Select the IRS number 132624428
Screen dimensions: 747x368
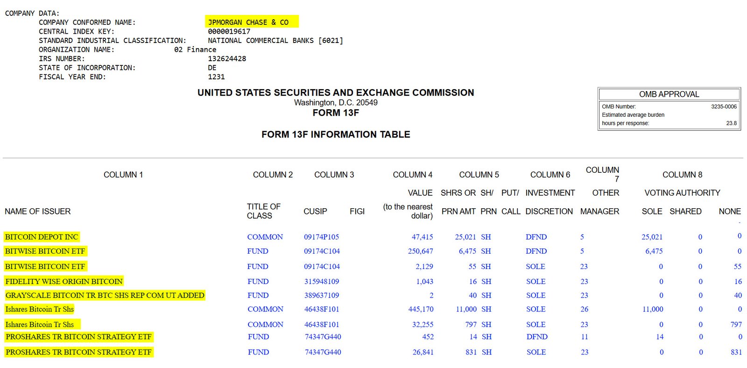(x=227, y=59)
